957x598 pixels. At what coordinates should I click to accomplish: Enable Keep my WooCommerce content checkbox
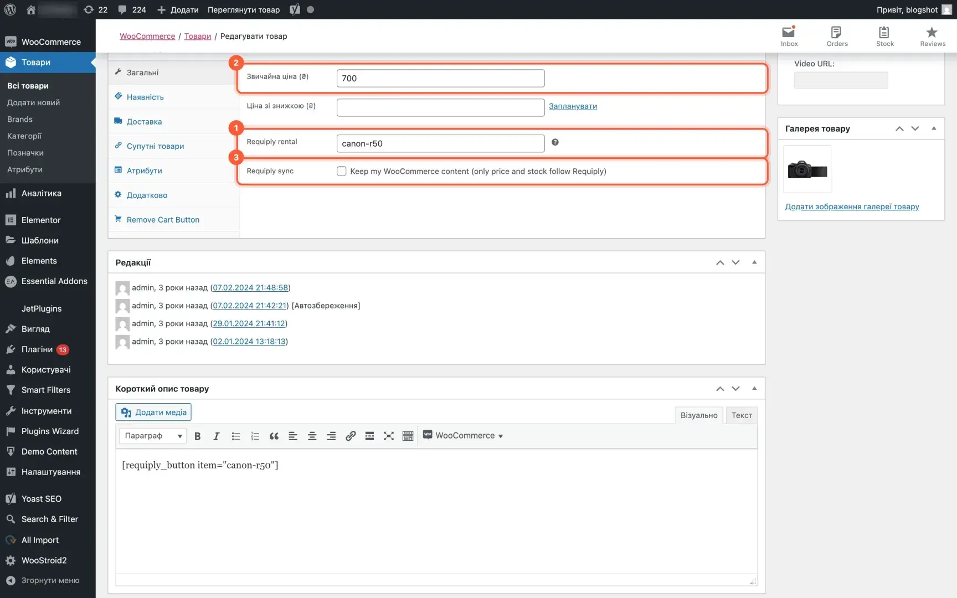coord(342,171)
